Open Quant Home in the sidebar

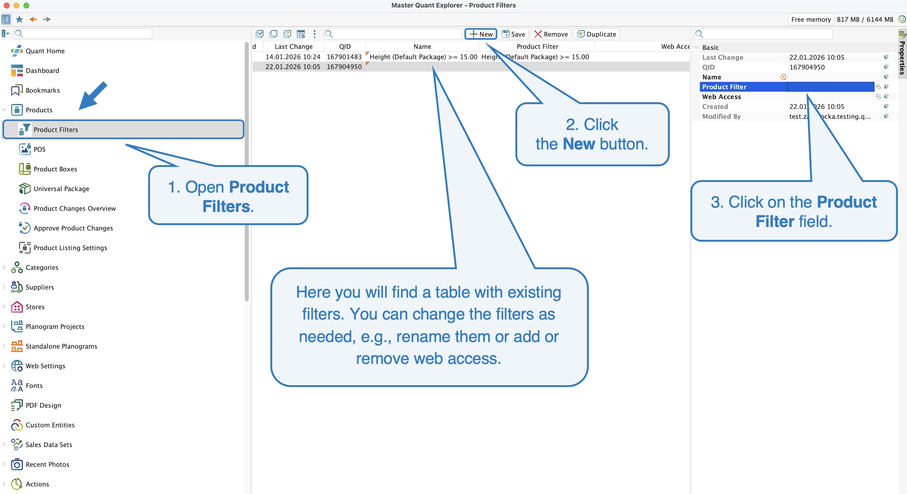(x=45, y=51)
